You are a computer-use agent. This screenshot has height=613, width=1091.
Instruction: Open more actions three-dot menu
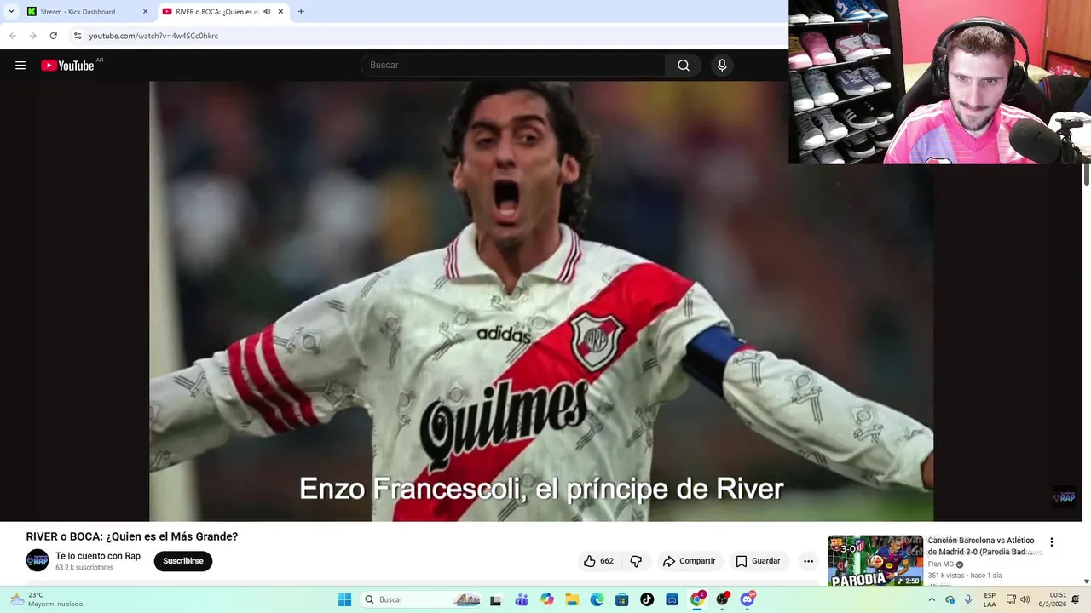(808, 561)
